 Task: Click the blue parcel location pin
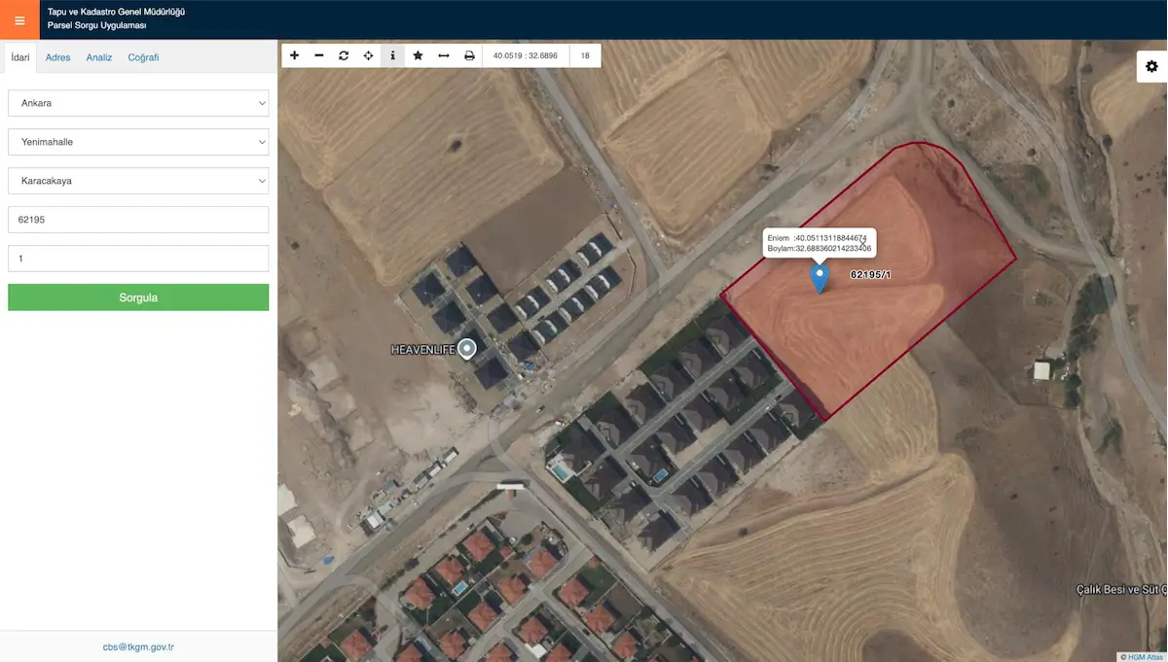[820, 278]
